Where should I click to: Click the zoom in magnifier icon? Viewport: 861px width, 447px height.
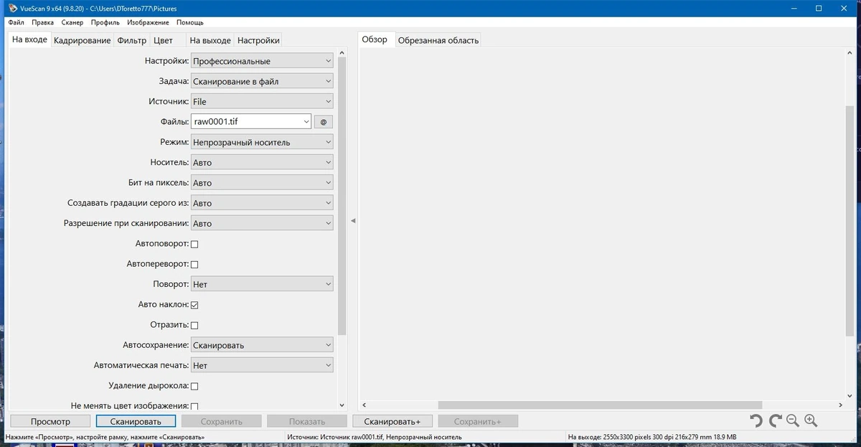coord(811,421)
